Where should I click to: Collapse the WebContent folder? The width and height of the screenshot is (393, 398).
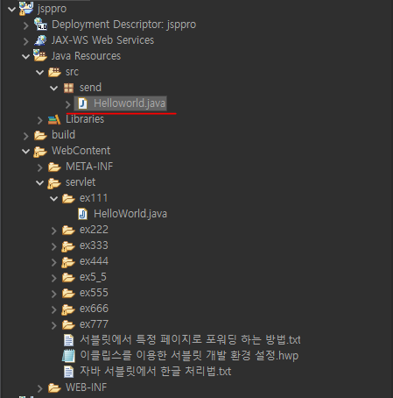point(26,151)
